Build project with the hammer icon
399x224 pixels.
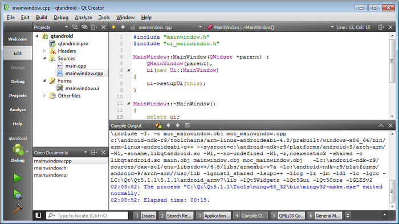tap(18, 209)
